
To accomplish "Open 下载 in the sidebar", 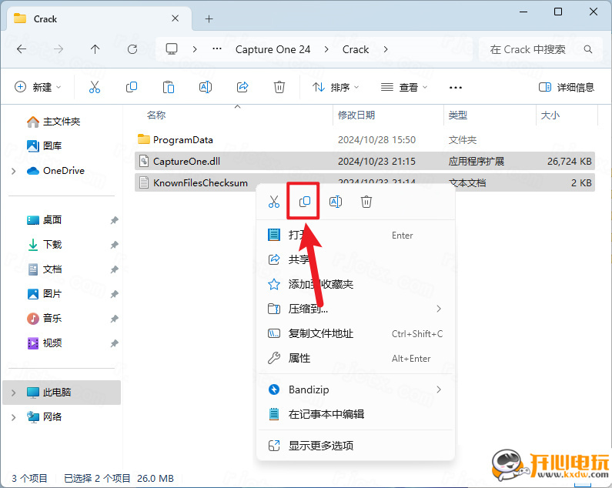I will pyautogui.click(x=44, y=245).
